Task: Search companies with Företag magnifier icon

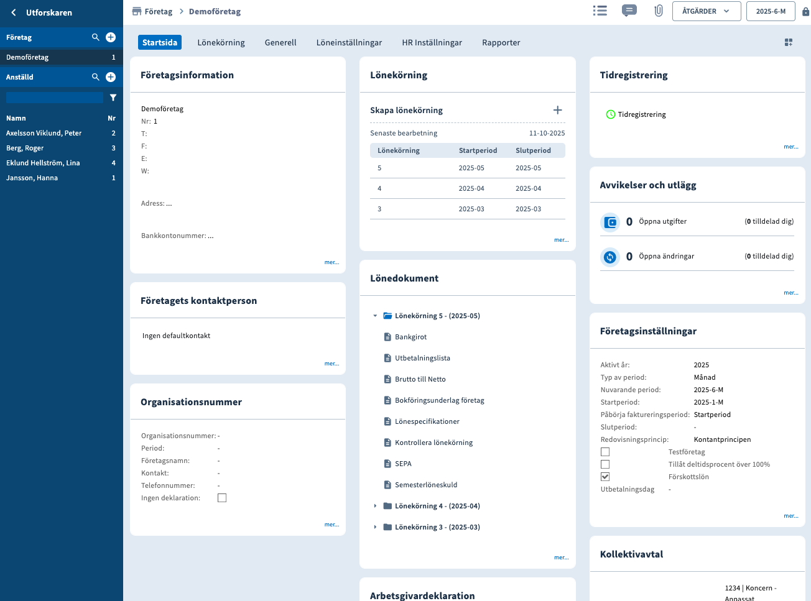Action: pos(95,37)
